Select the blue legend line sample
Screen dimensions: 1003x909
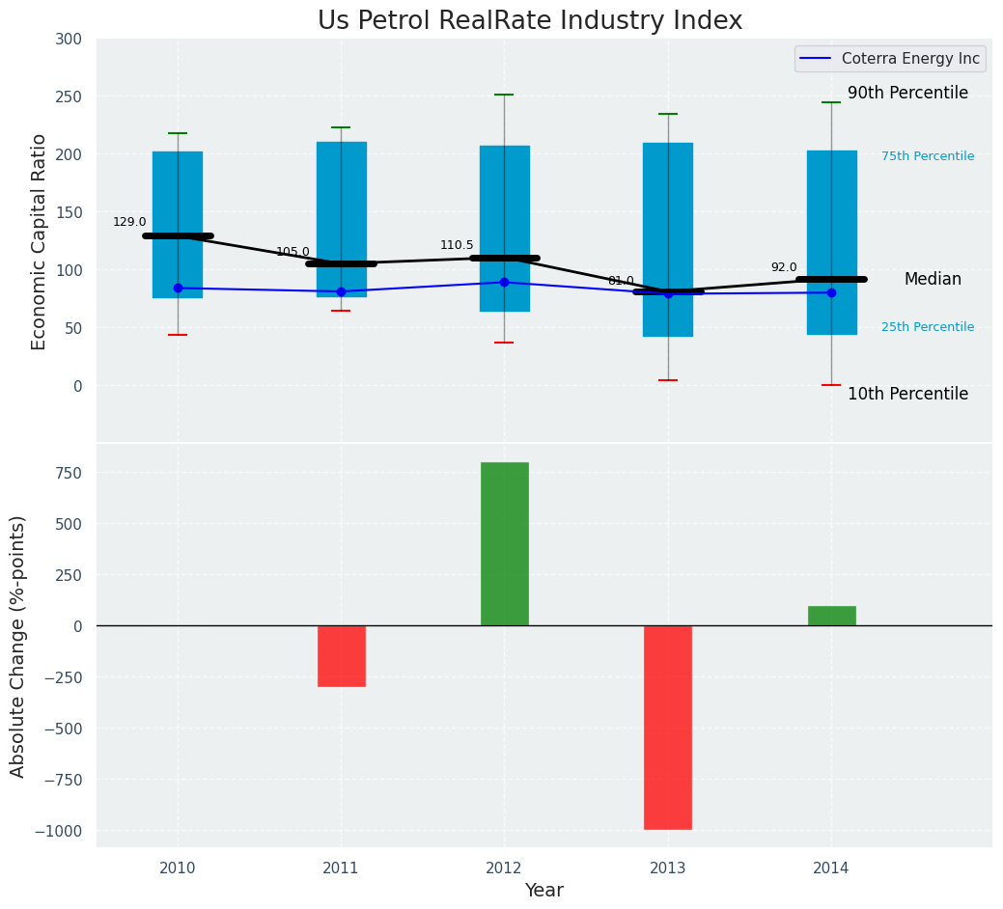pyautogui.click(x=817, y=59)
